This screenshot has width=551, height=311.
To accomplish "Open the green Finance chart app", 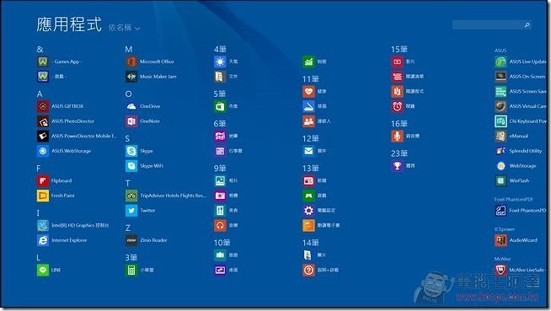I will pos(315,62).
